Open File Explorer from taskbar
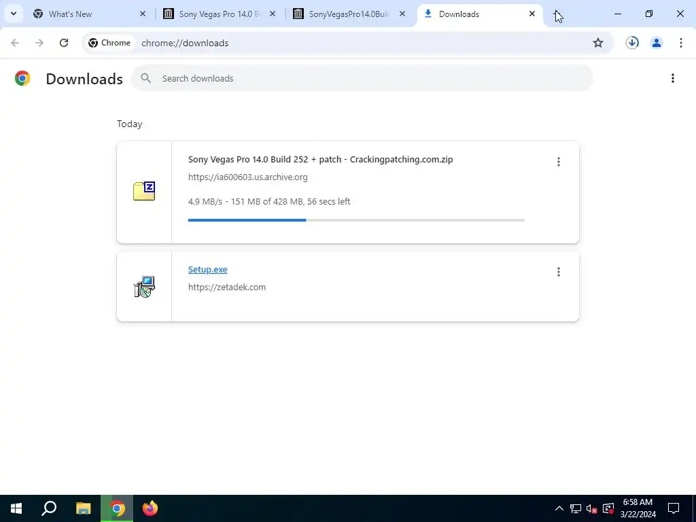 (83, 508)
